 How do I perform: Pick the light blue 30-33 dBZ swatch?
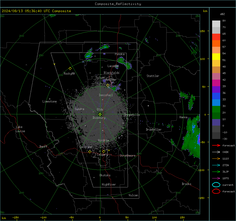[216, 103]
